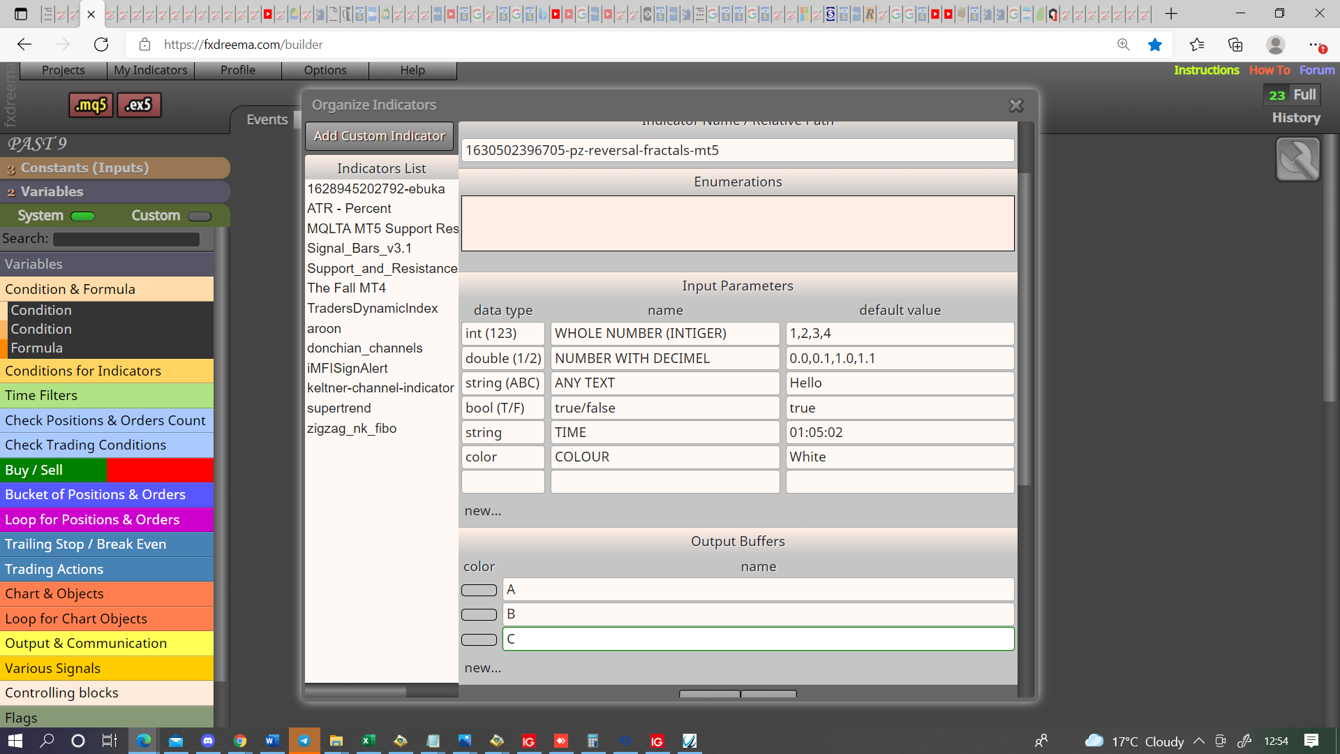Viewport: 1340px width, 754px height.
Task: Open Task View on the taskbar
Action: (110, 741)
